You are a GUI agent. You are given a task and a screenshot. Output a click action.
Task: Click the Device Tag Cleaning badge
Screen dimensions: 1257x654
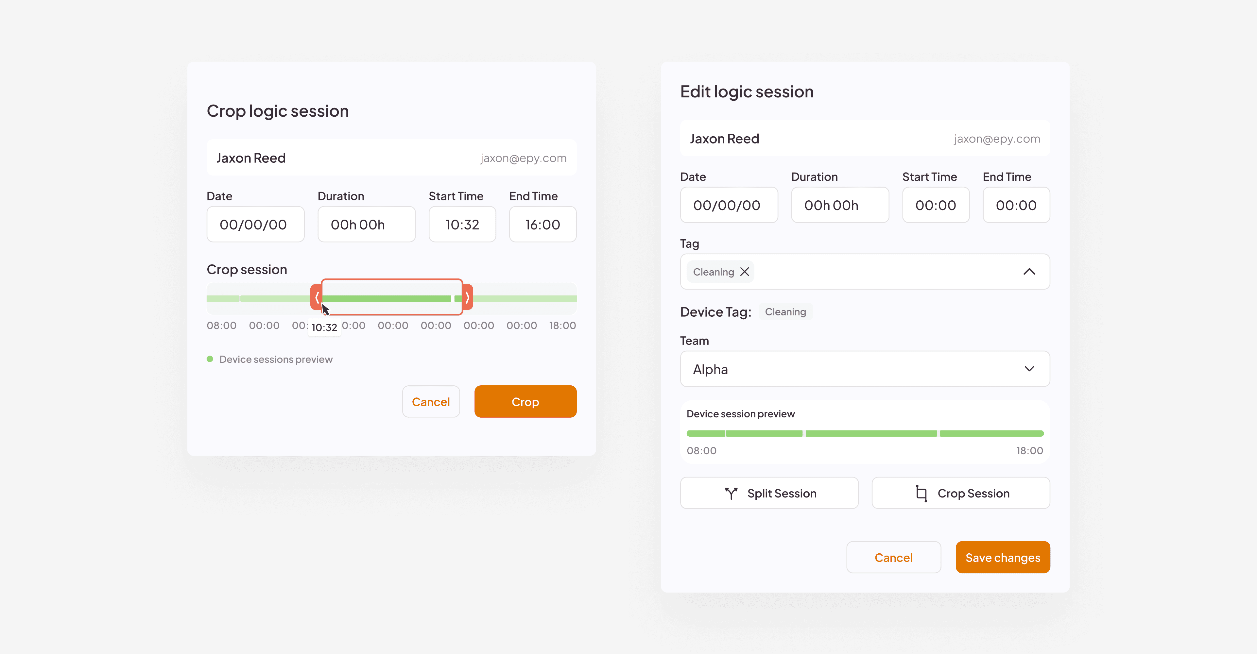[x=785, y=311]
